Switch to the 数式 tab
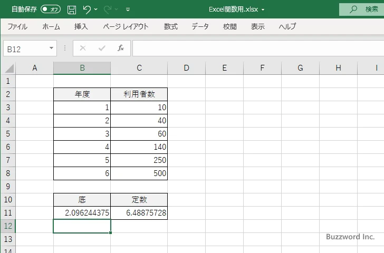The height and width of the screenshot is (253, 384). point(171,26)
